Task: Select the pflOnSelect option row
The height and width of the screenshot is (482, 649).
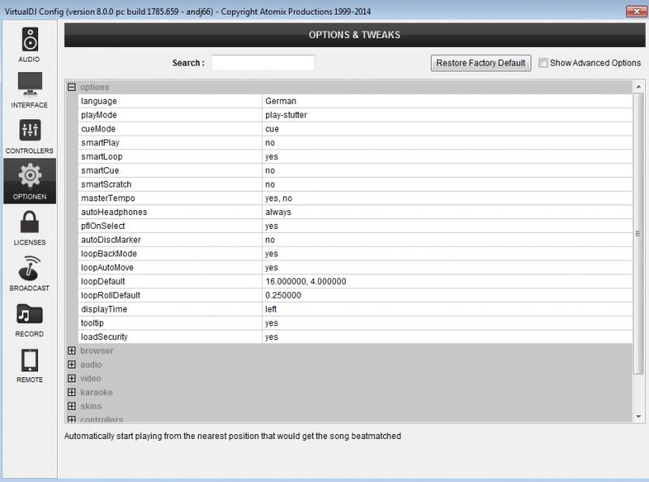Action: (x=355, y=226)
